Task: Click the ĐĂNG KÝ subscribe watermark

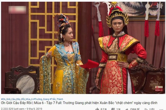Action: pos(159,90)
